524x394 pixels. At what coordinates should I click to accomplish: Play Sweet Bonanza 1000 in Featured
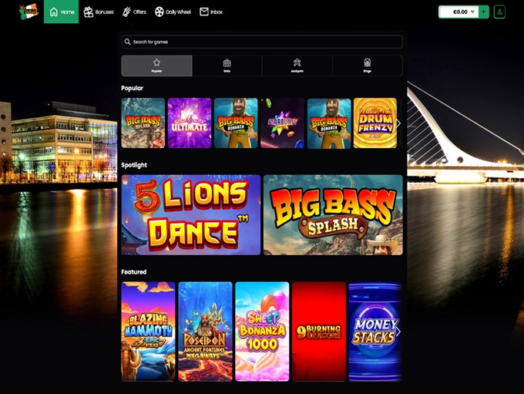click(262, 331)
